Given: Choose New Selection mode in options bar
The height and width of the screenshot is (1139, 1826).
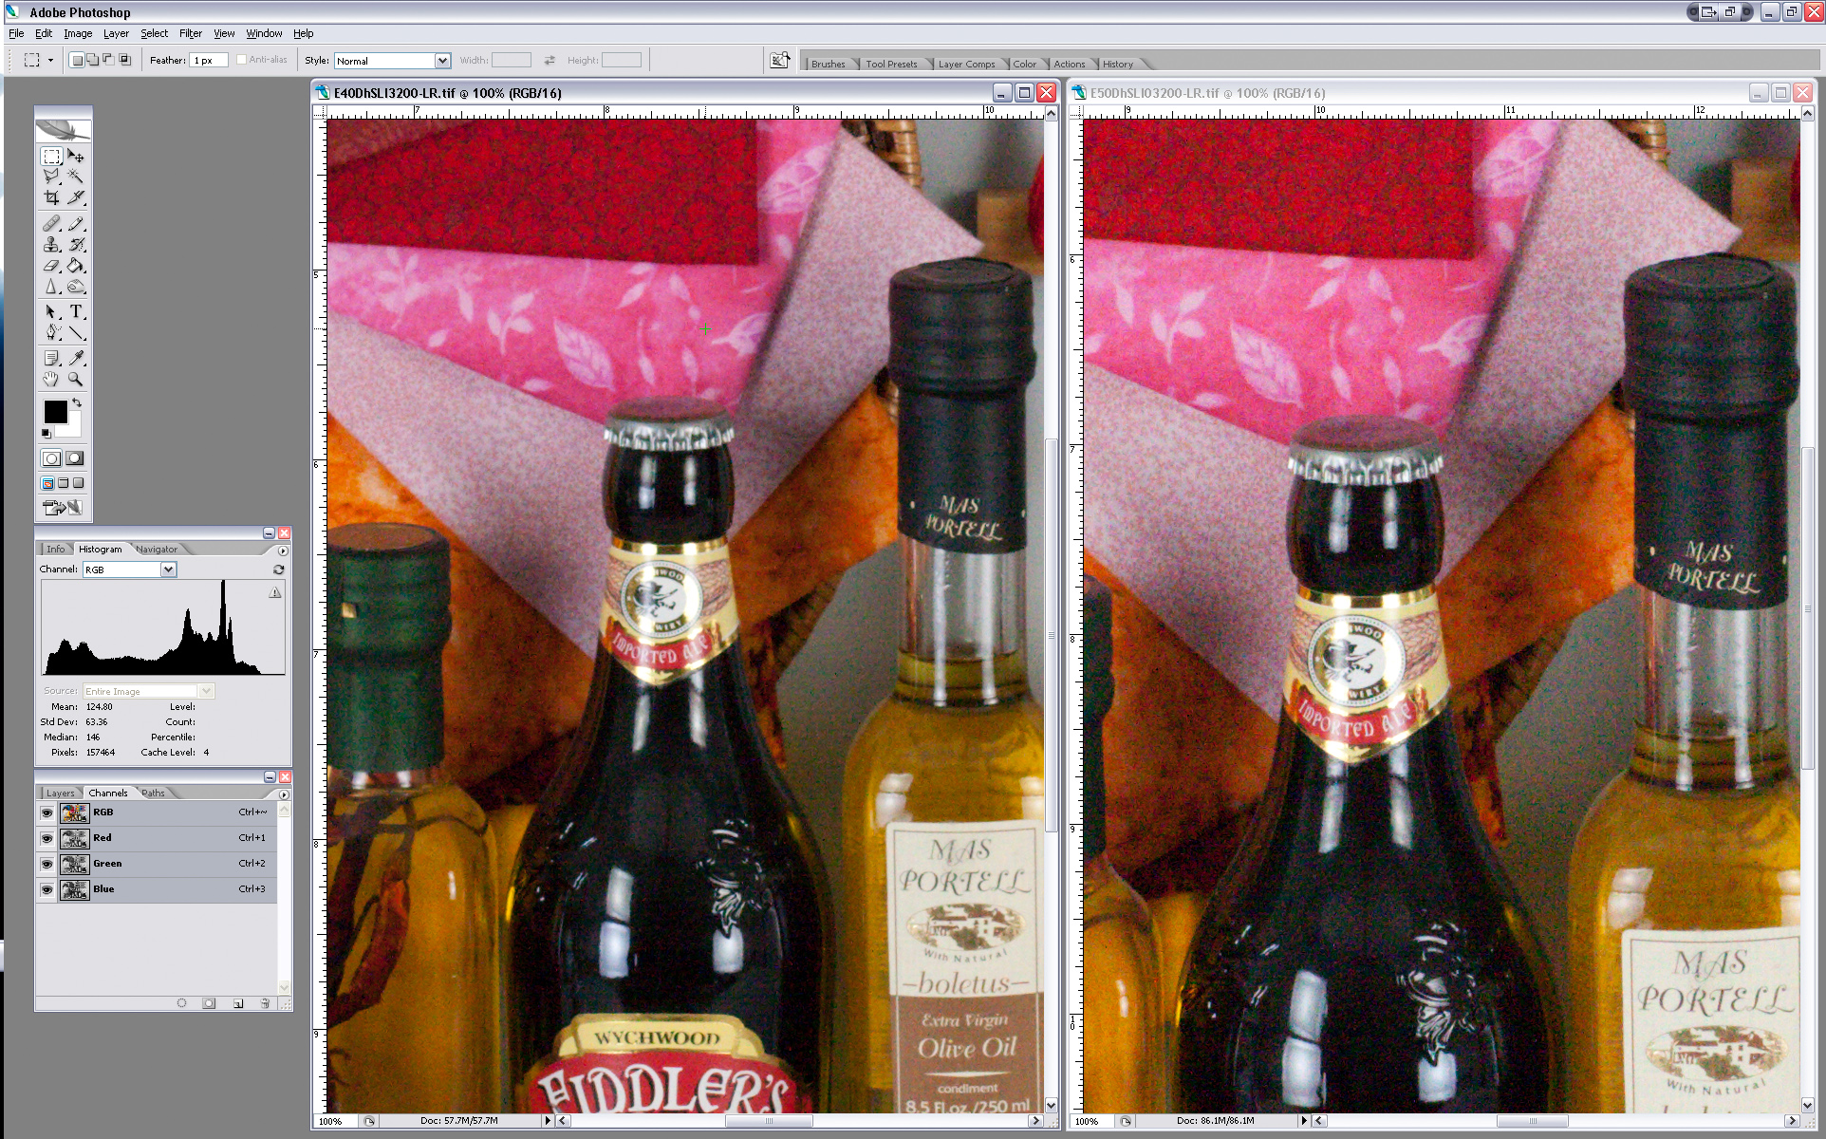Looking at the screenshot, I should point(77,60).
